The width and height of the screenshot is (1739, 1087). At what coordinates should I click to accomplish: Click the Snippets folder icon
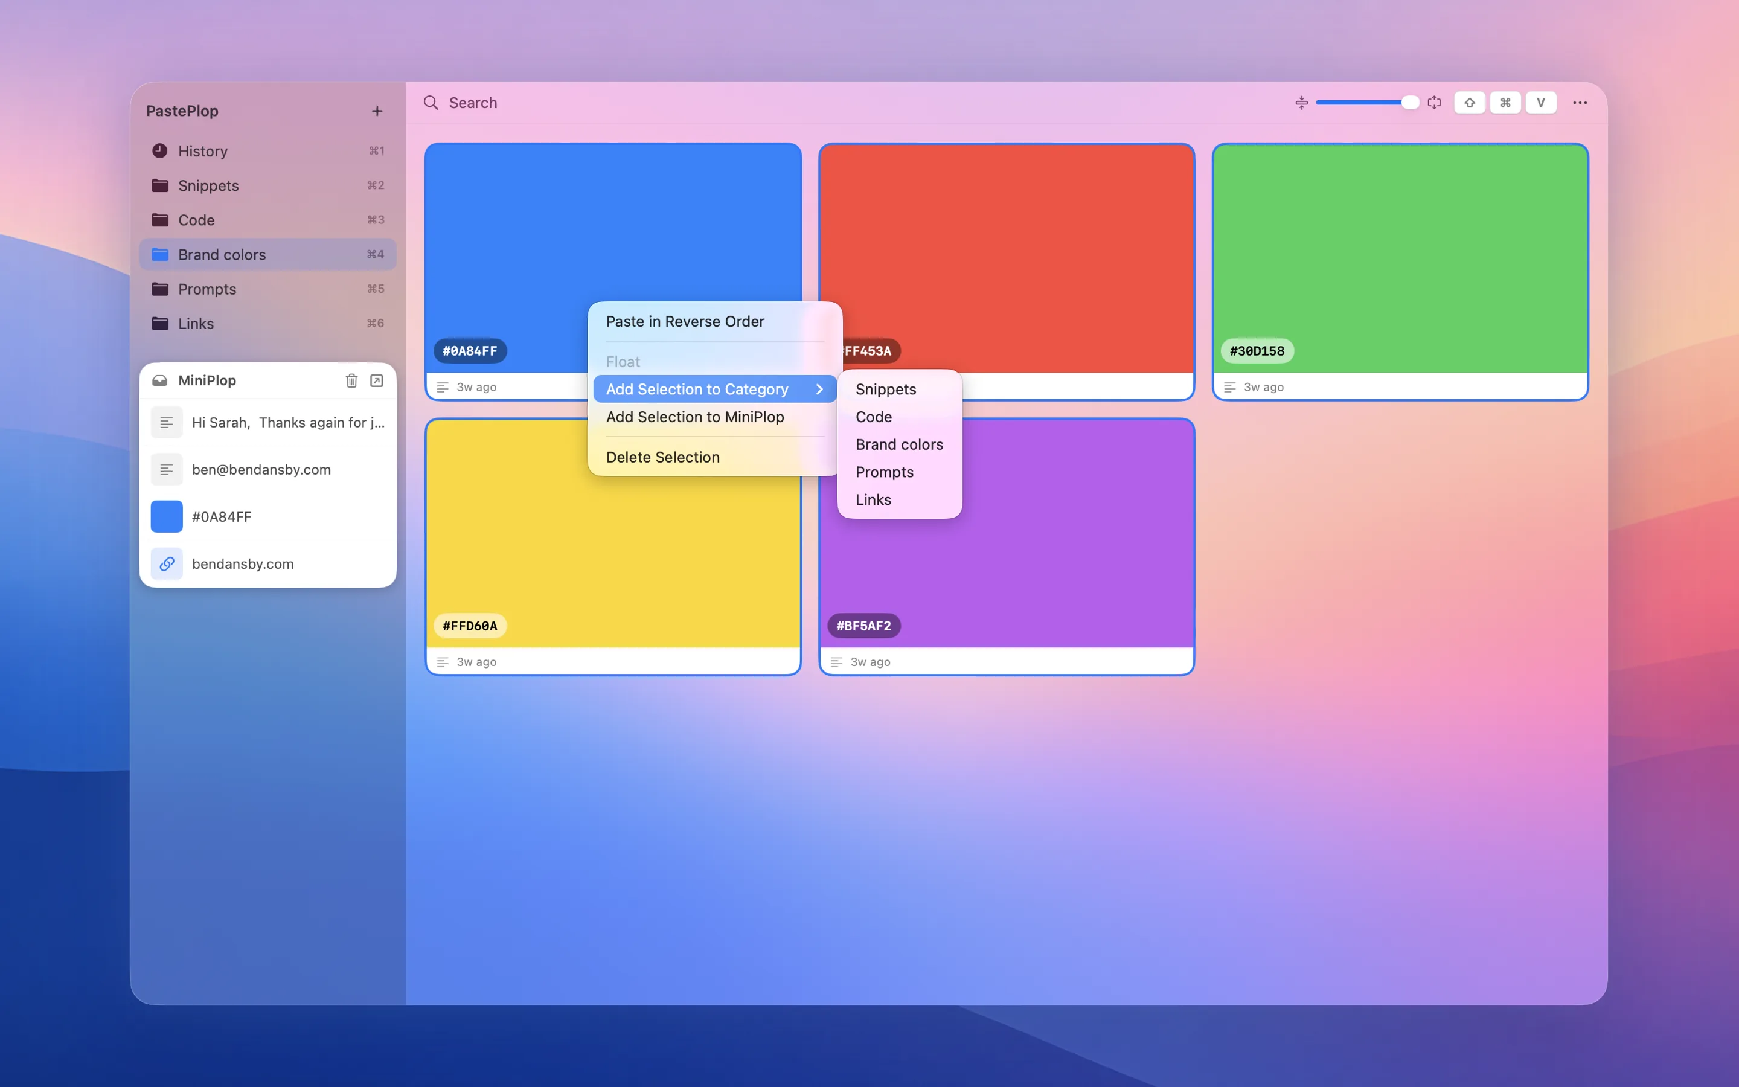159,185
